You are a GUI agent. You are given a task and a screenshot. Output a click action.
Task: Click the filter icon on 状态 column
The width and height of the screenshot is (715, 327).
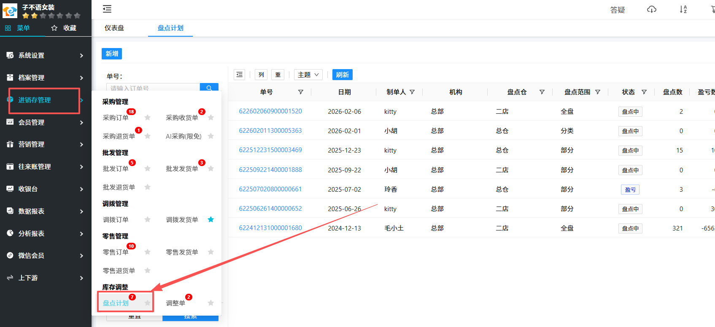pos(644,92)
